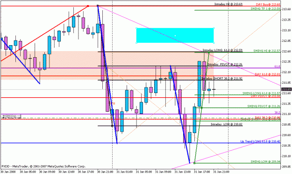
Task: Click the 210.10 price scale value
Action: (286, 156)
